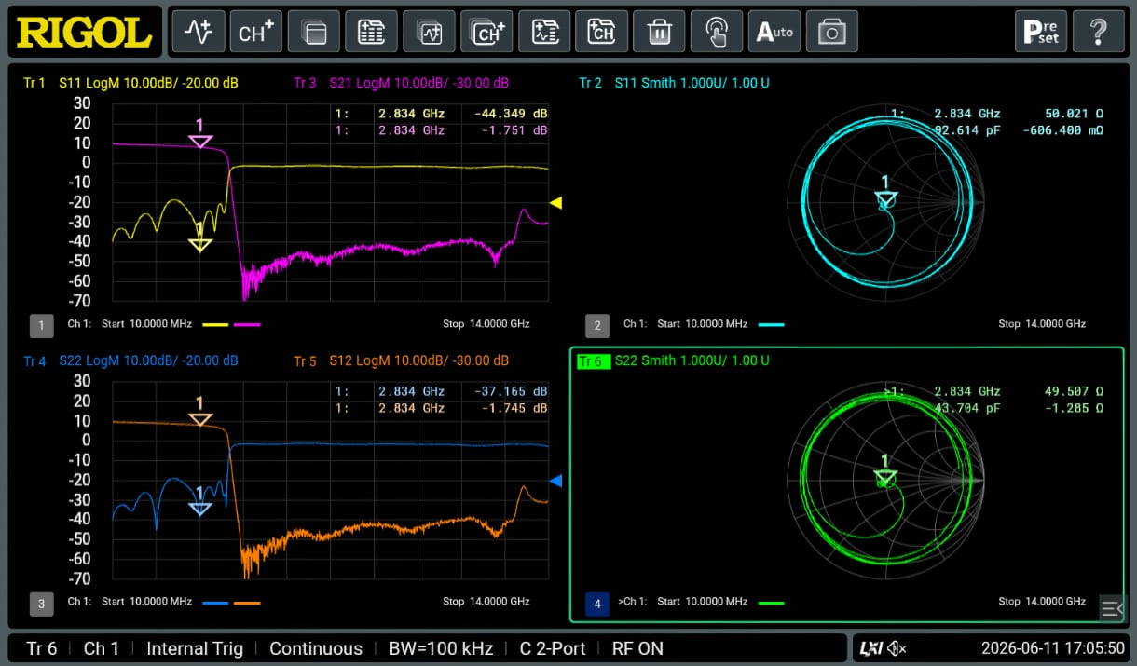Click the 92.614 pF value

pos(966,130)
